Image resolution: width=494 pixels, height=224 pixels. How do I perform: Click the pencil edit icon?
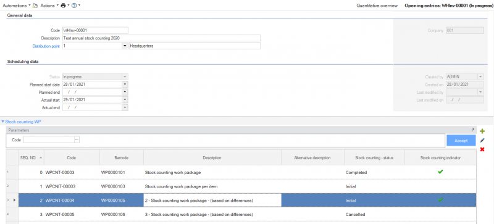482,141
